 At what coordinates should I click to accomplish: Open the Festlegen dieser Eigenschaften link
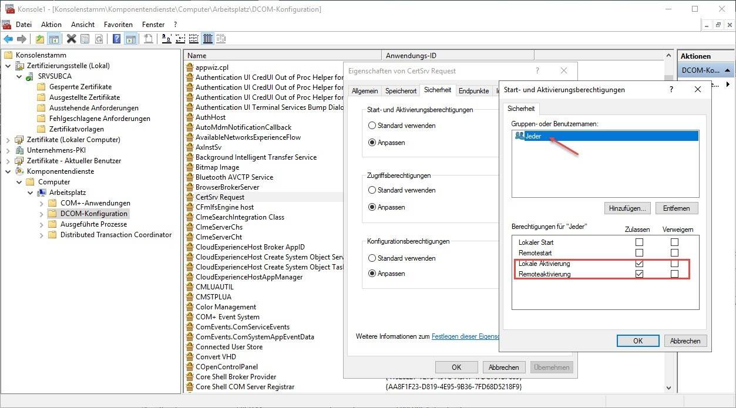tap(465, 336)
